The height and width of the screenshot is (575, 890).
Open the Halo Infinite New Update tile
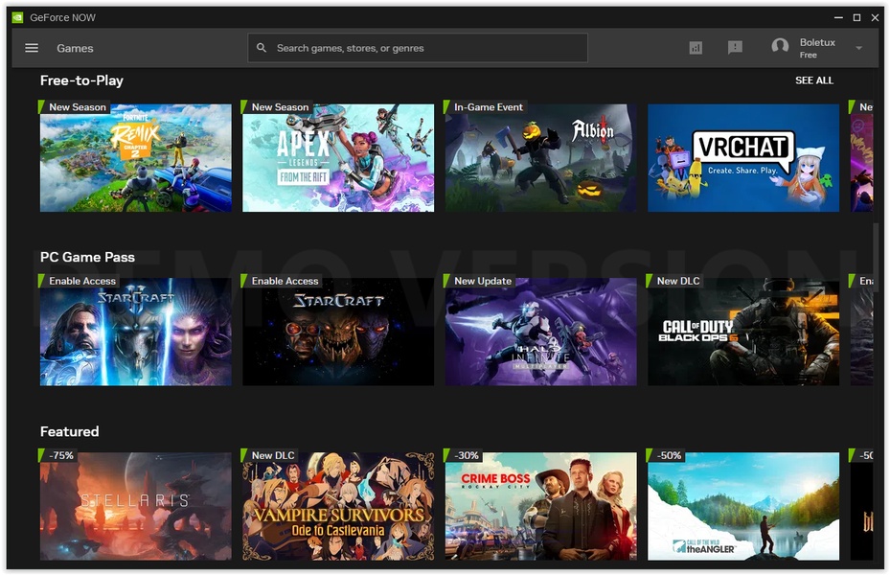pyautogui.click(x=540, y=332)
